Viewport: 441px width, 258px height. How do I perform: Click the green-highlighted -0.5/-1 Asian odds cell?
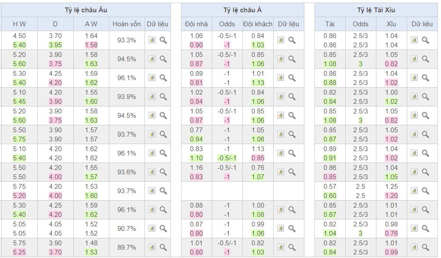point(227,158)
